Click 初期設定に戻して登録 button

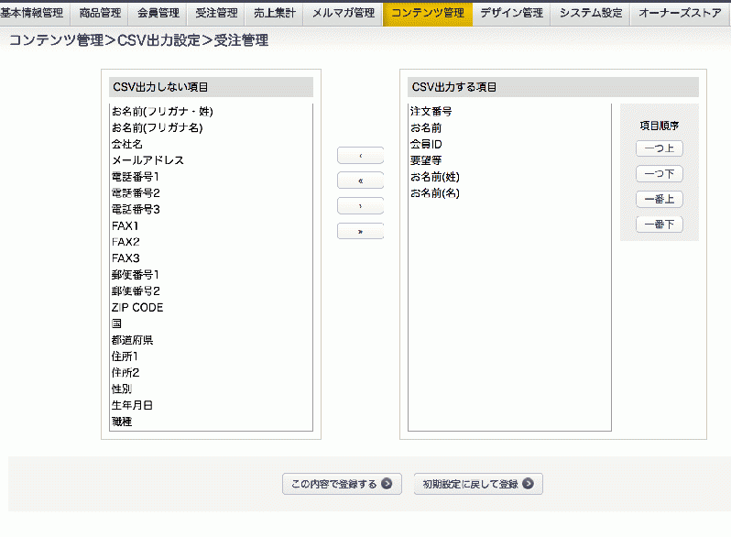pyautogui.click(x=478, y=484)
